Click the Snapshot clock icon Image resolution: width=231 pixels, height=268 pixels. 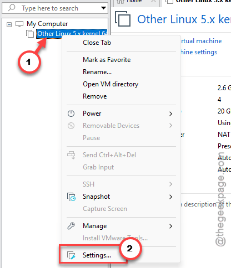(x=71, y=197)
